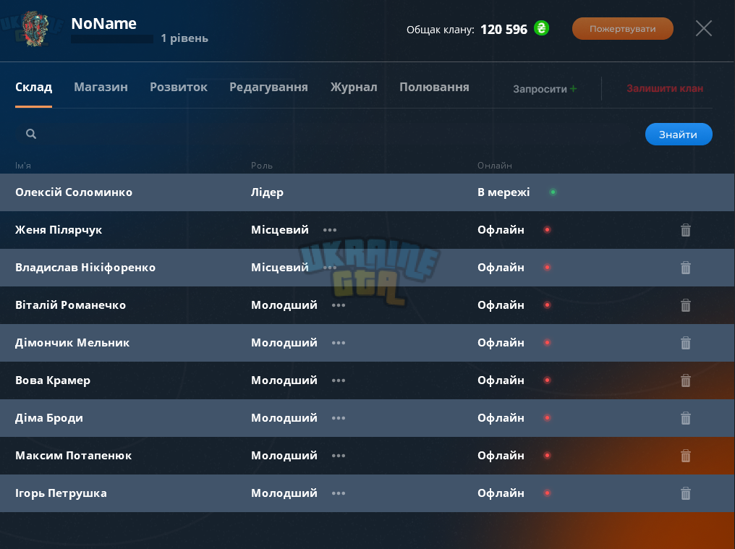The height and width of the screenshot is (549, 735).
Task: Click the Онлайн column header
Action: pyautogui.click(x=495, y=166)
